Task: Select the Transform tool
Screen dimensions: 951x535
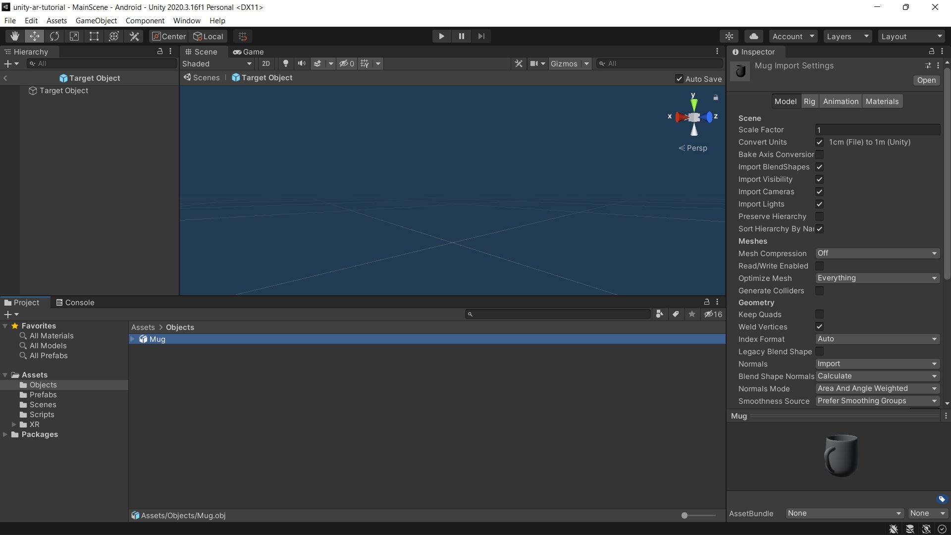Action: [x=114, y=36]
